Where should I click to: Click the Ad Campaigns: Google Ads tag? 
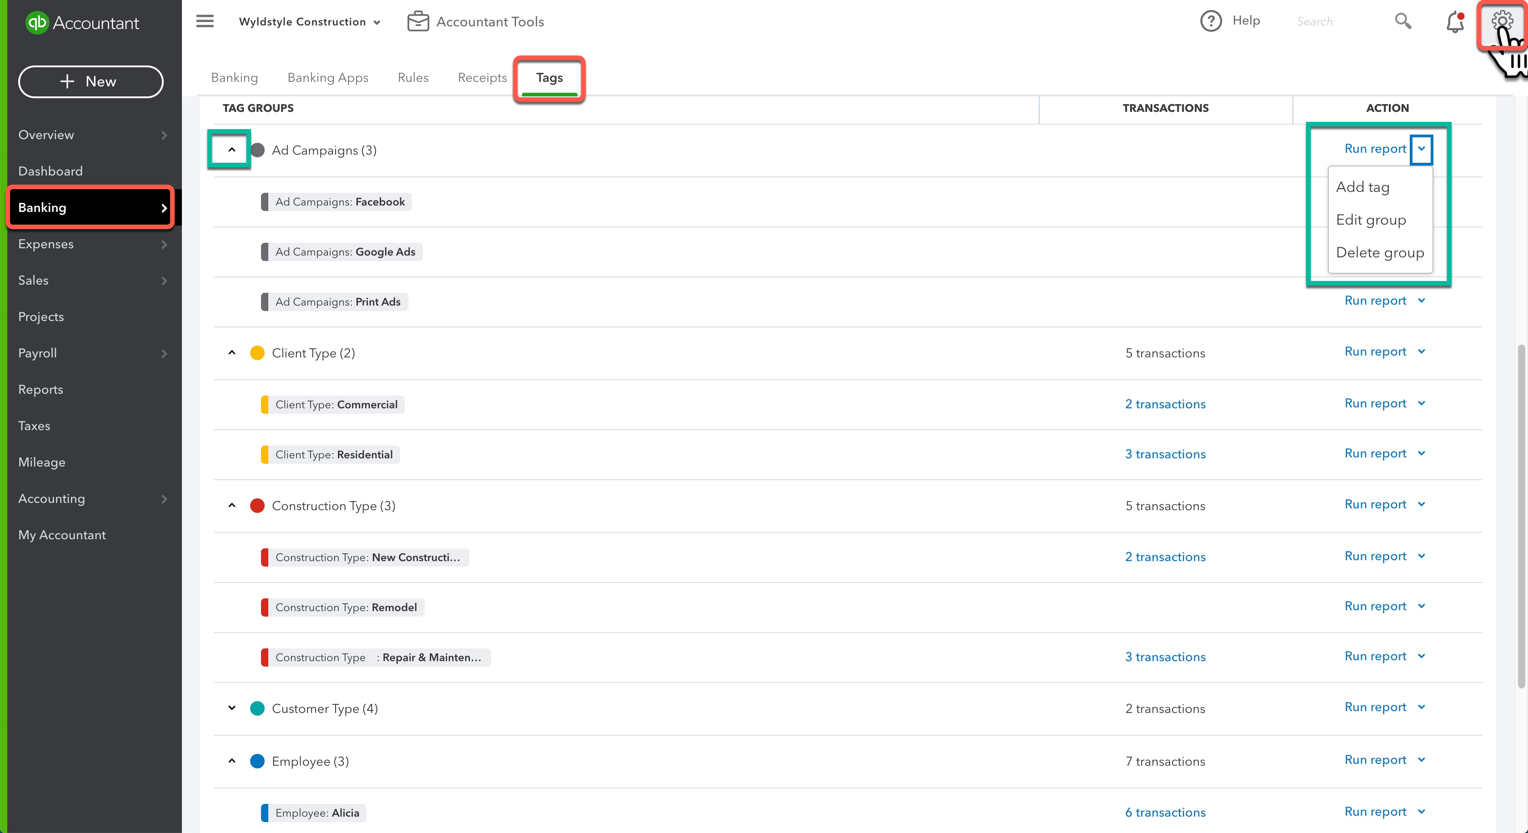(342, 252)
